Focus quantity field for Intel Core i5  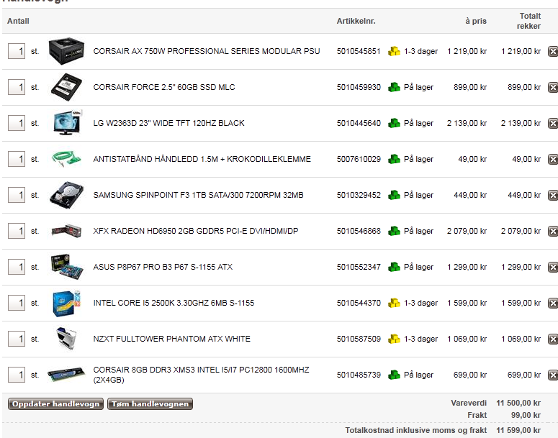[x=17, y=303]
